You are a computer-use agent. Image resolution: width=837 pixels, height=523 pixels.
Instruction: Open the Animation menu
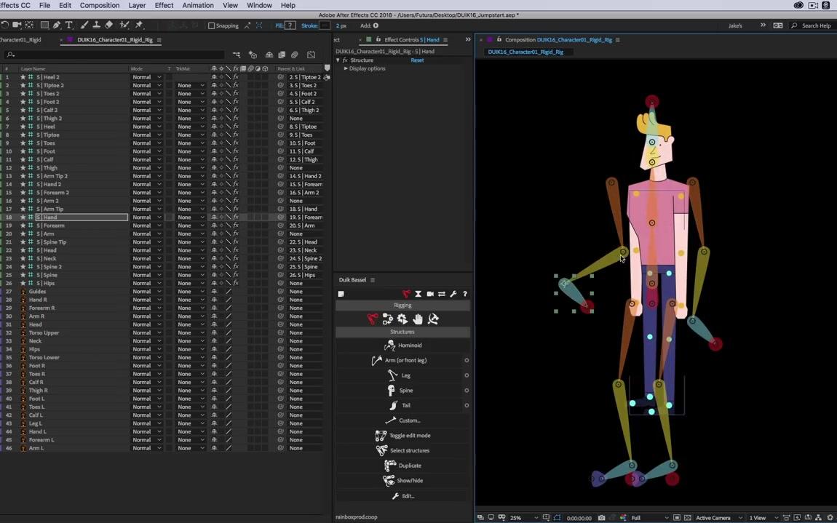[197, 5]
